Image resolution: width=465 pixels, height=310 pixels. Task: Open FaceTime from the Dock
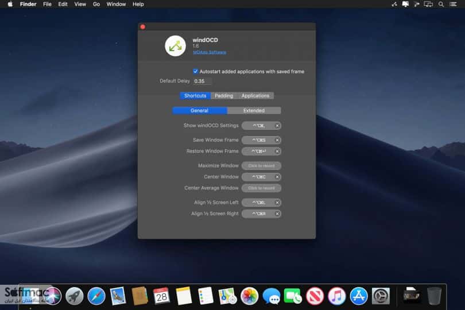click(293, 296)
